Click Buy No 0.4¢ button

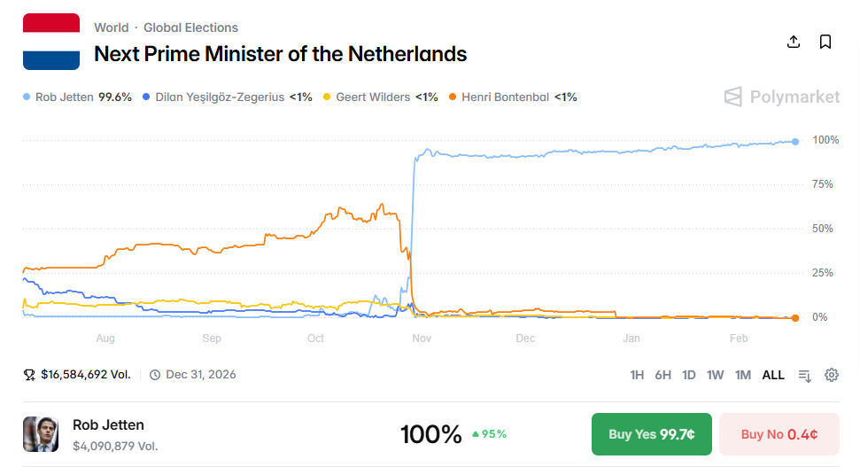[779, 434]
